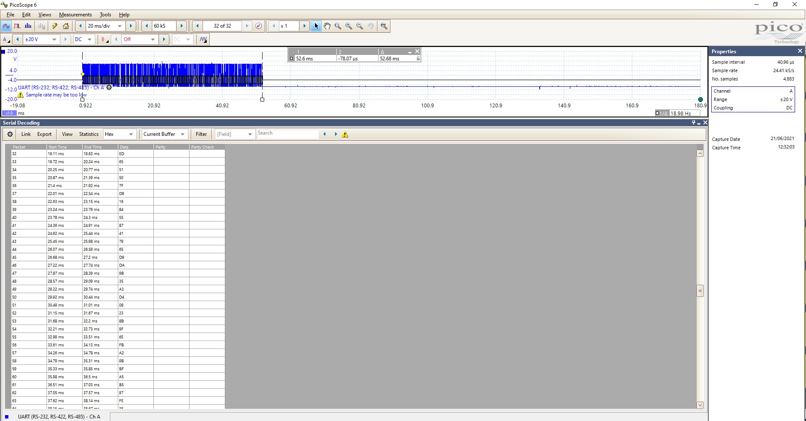Click the yellow trigger marker diamond

click(83, 74)
